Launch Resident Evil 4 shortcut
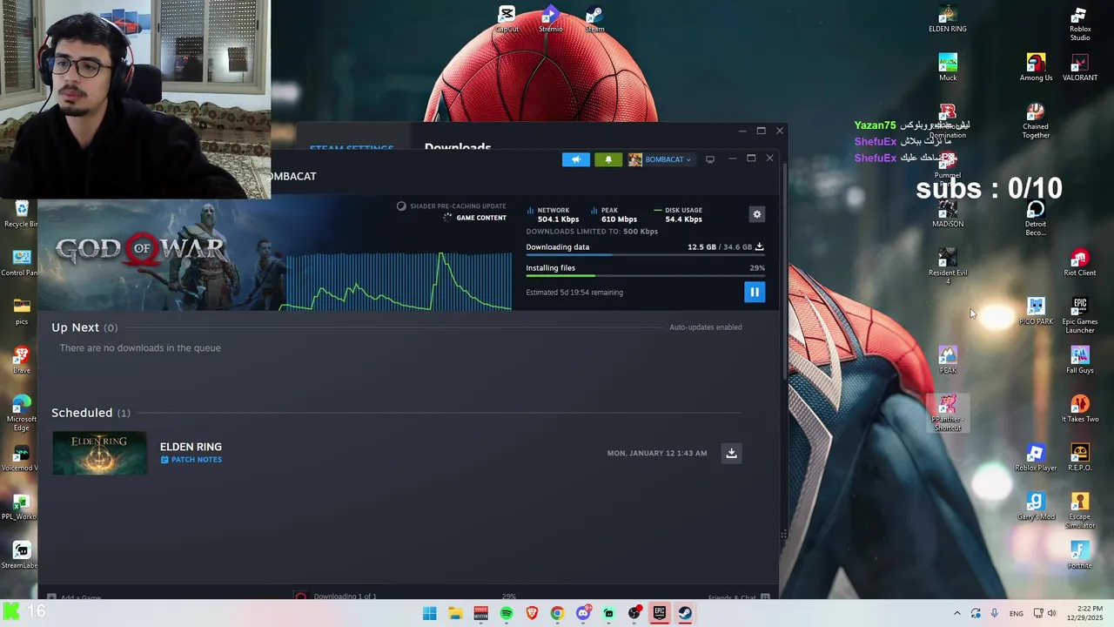The image size is (1114, 627). click(948, 267)
